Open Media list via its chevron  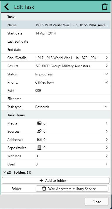(x=106, y=123)
